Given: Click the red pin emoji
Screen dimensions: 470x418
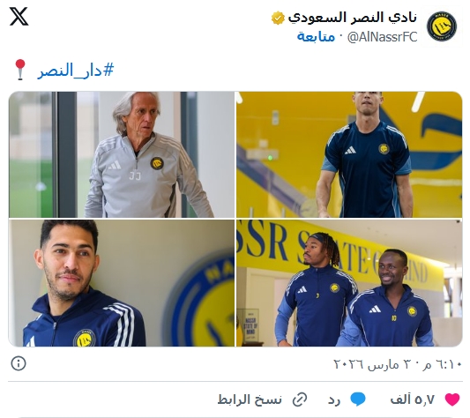Looking at the screenshot, I should point(20,70).
